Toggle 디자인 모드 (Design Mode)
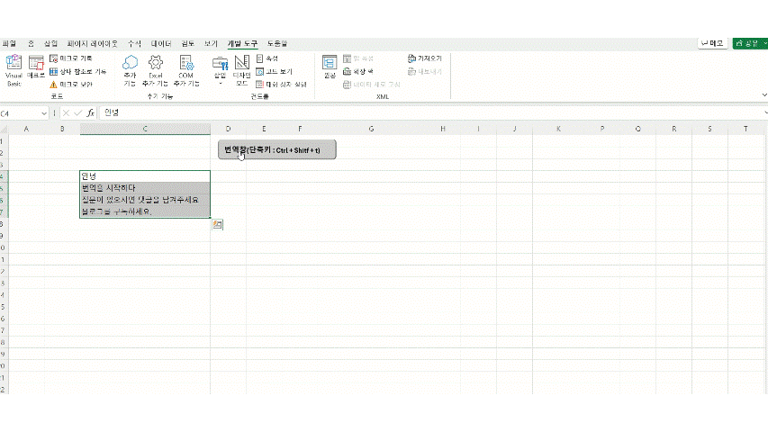Viewport: 768px width, 432px height. click(241, 71)
